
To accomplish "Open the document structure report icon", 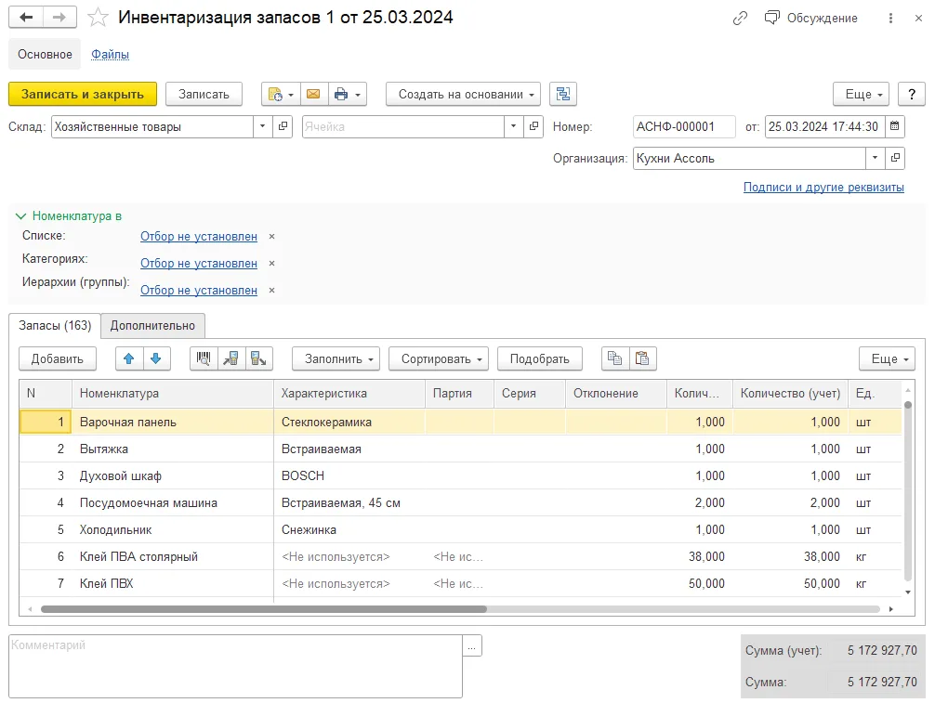I will (x=563, y=94).
